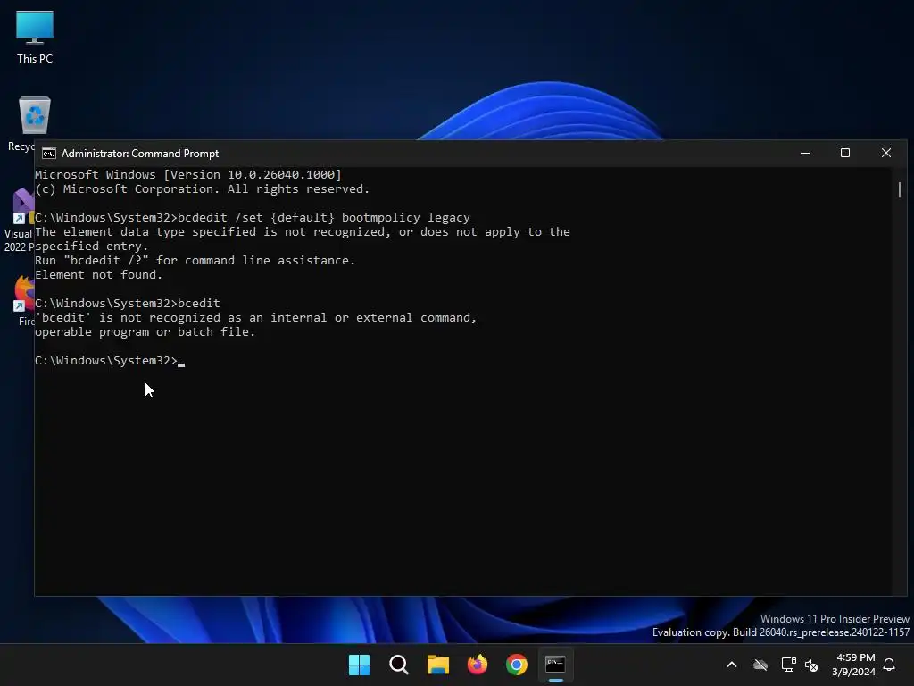The image size is (914, 686).
Task: Open taskbar Search
Action: pyautogui.click(x=399, y=665)
